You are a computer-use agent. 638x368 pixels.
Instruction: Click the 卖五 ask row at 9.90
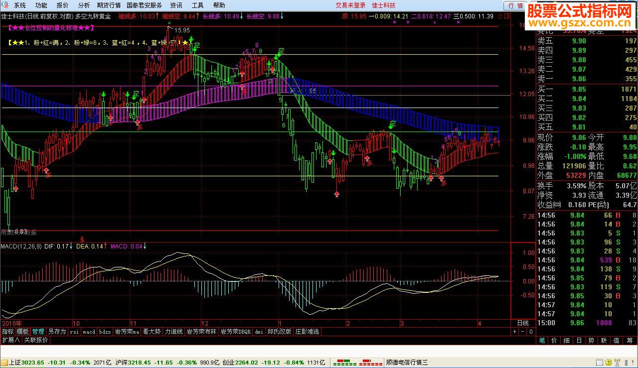point(587,41)
